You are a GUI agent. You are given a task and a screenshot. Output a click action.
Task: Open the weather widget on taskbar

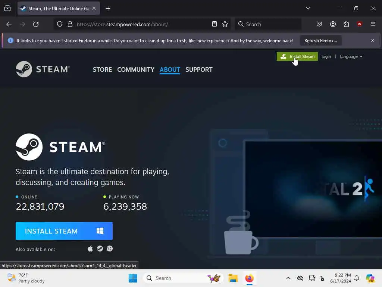coord(26,278)
